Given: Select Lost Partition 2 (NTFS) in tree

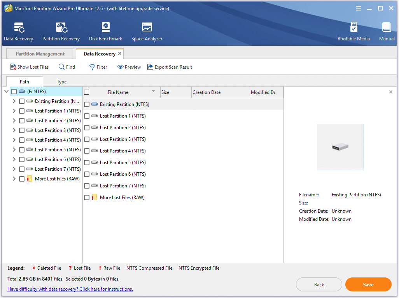Looking at the screenshot, I should (58, 121).
